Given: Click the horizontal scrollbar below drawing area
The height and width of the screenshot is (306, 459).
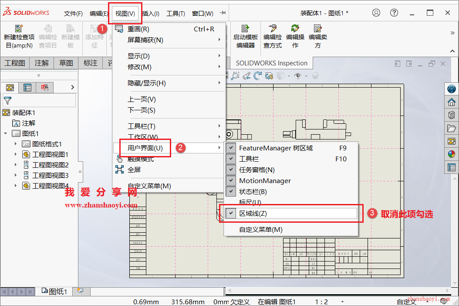Looking at the screenshot, I should [x=338, y=290].
